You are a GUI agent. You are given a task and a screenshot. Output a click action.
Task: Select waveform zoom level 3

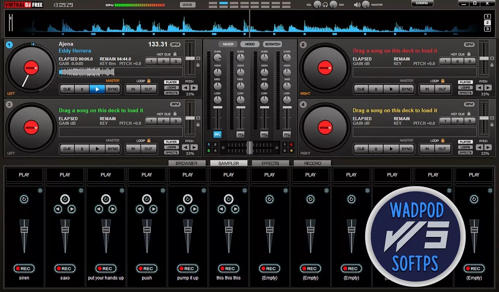pyautogui.click(x=487, y=29)
